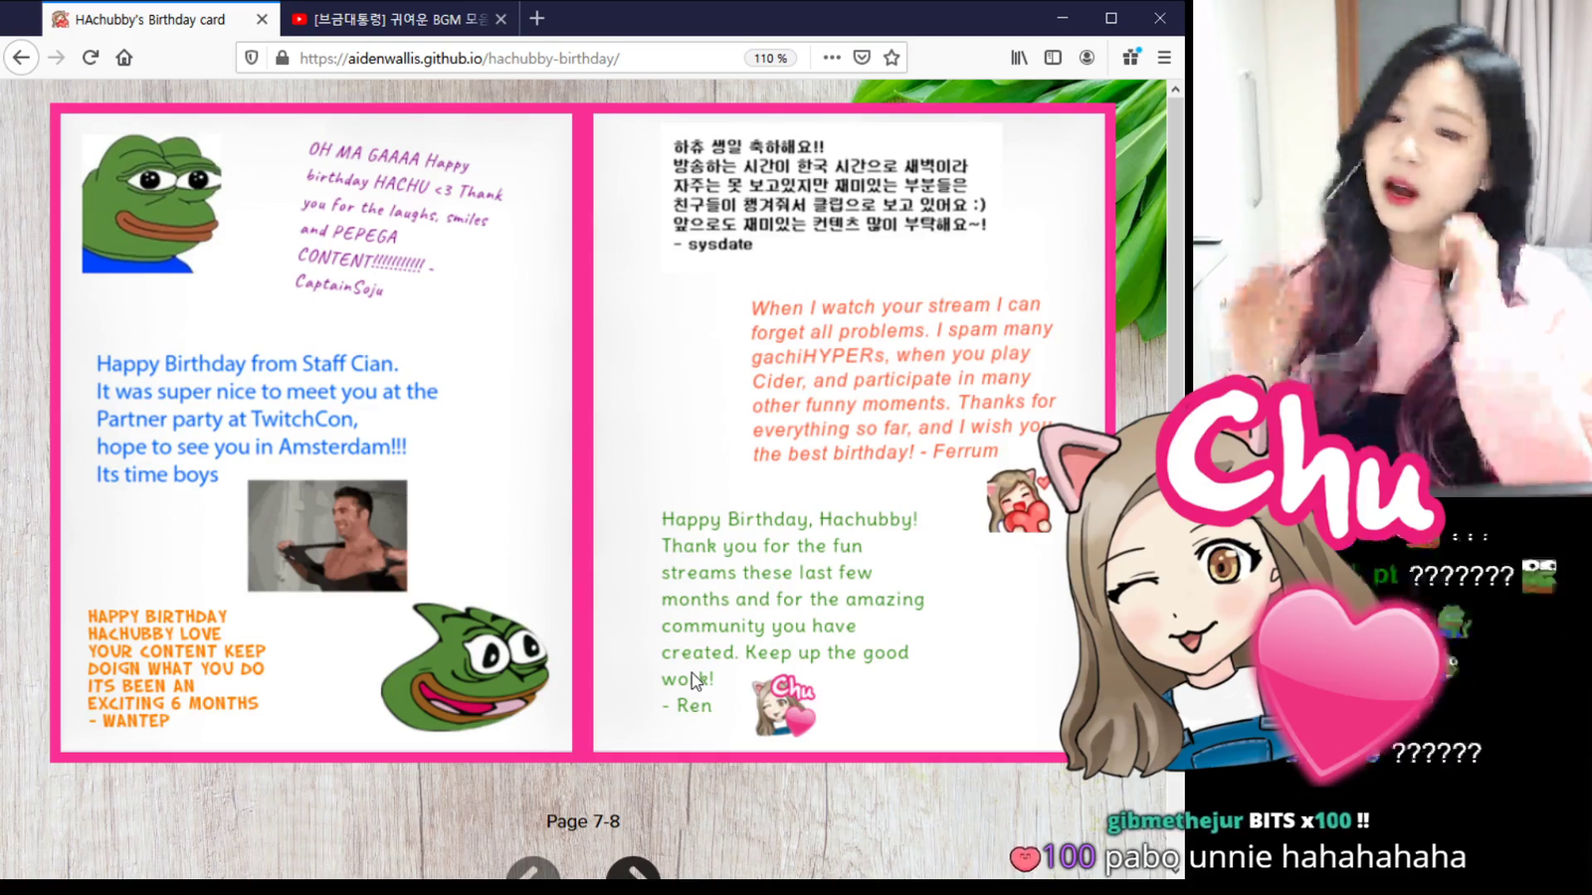Screen dimensions: 1592x895
Task: Click the "unnie hahahahaha" bits message
Action: (1327, 856)
